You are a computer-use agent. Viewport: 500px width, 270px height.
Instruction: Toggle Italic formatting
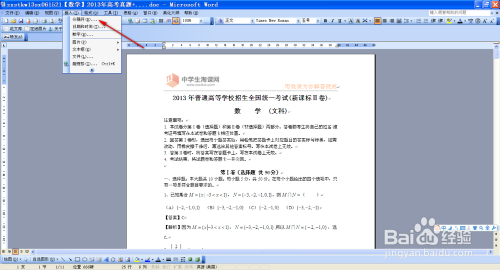[332, 20]
